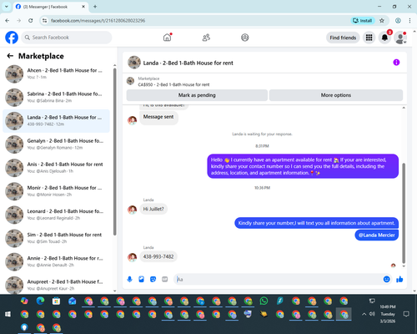The image size is (417, 334).
Task: Go to Home feed icon
Action: click(167, 38)
